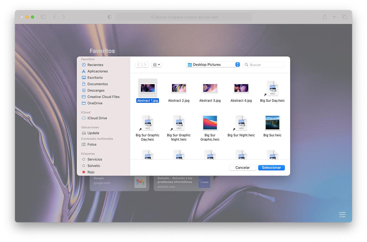367x242 pixels.
Task: Open the Desktop Pictures location dropdown
Action: tap(213, 65)
